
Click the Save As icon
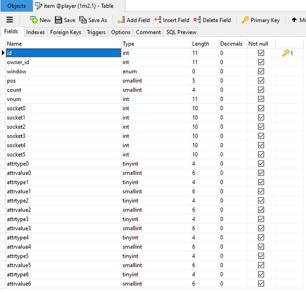pyautogui.click(x=83, y=20)
